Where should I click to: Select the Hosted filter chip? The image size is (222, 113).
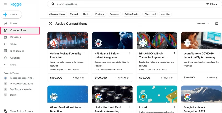(87, 14)
